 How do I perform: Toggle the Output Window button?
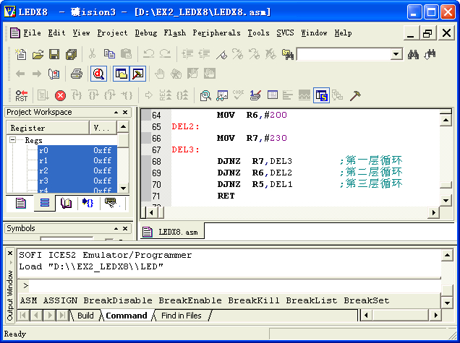[x=137, y=74]
